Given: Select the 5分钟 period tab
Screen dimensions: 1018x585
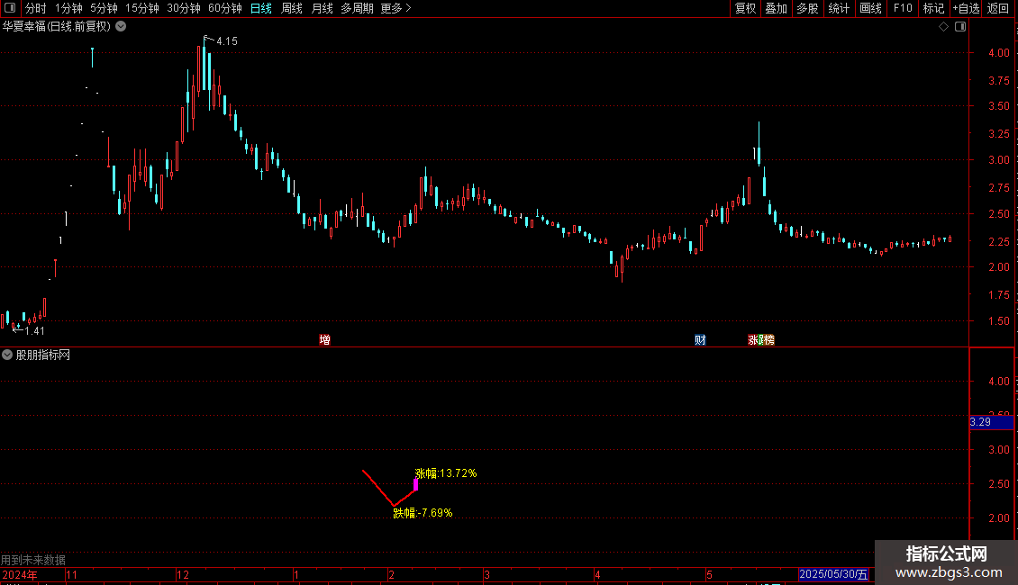Looking at the screenshot, I should [x=104, y=8].
